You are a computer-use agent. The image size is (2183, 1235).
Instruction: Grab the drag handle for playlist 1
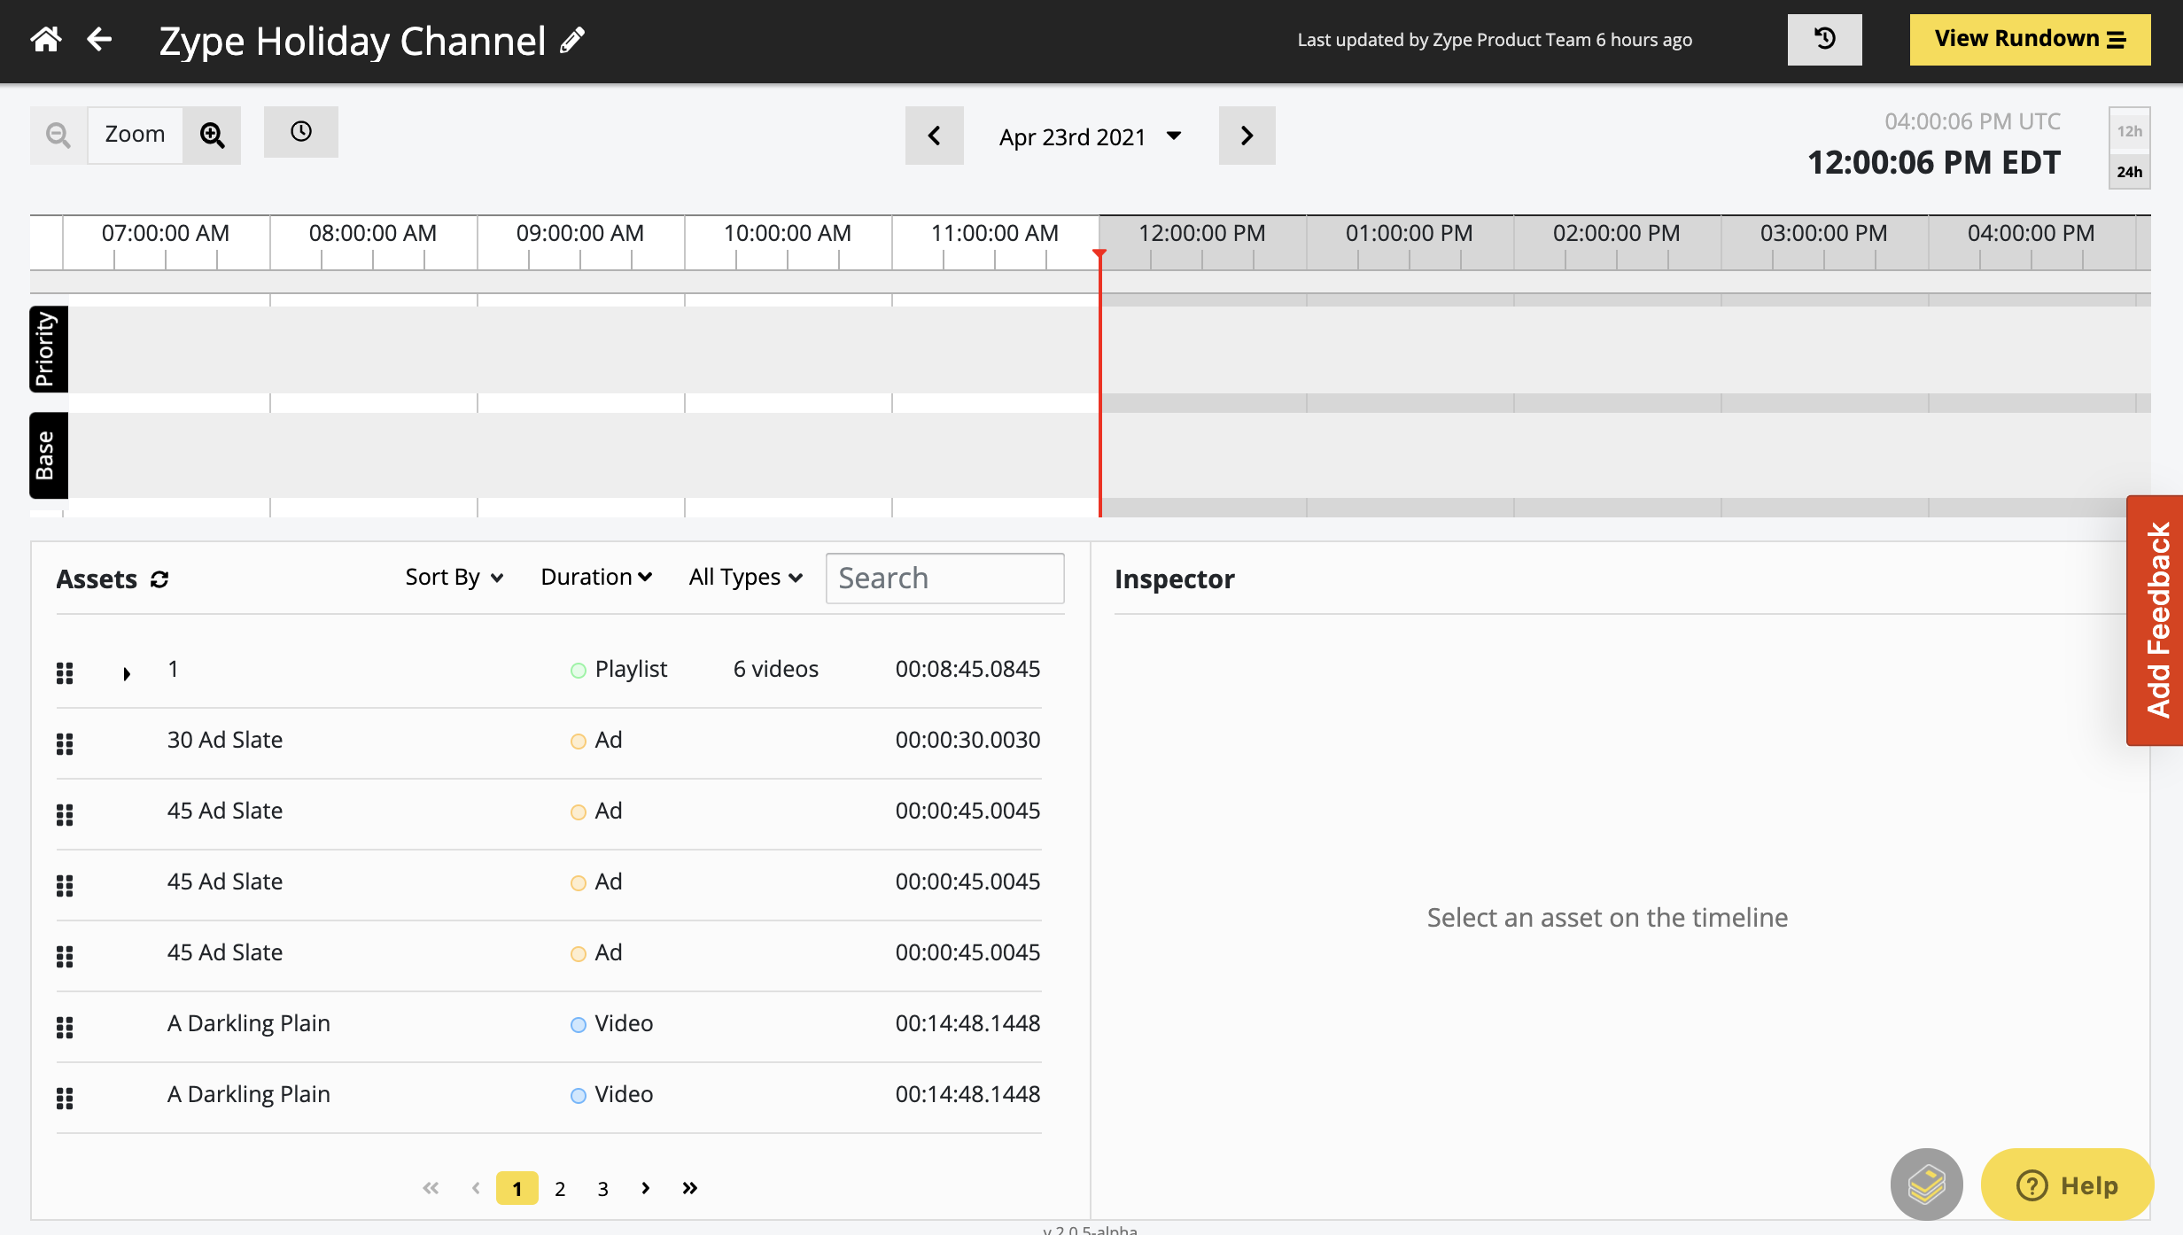pos(65,673)
